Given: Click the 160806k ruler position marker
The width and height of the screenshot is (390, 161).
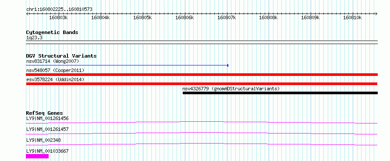Looking at the screenshot, I should 184,17.
